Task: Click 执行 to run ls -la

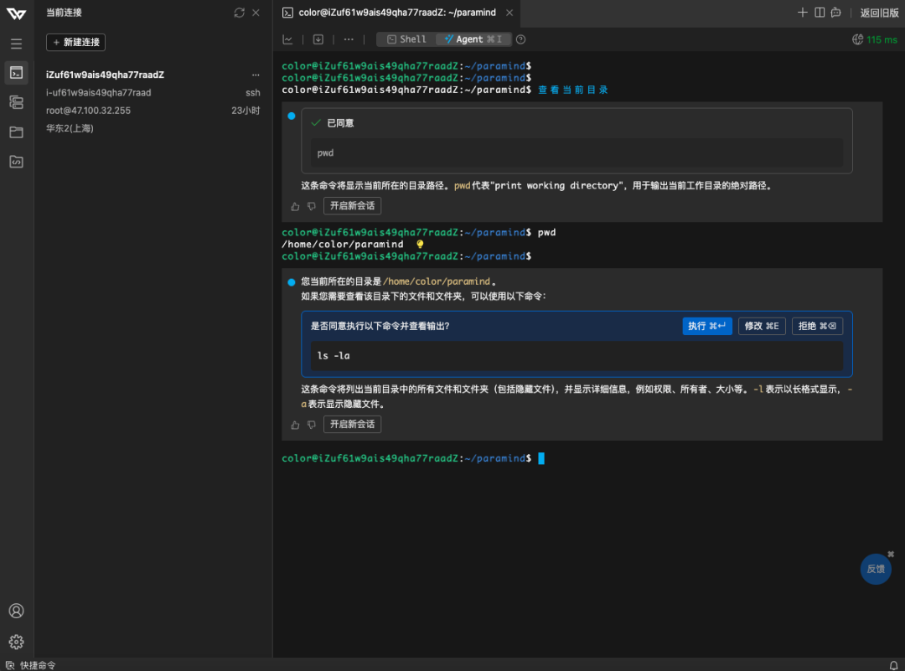Action: click(707, 326)
